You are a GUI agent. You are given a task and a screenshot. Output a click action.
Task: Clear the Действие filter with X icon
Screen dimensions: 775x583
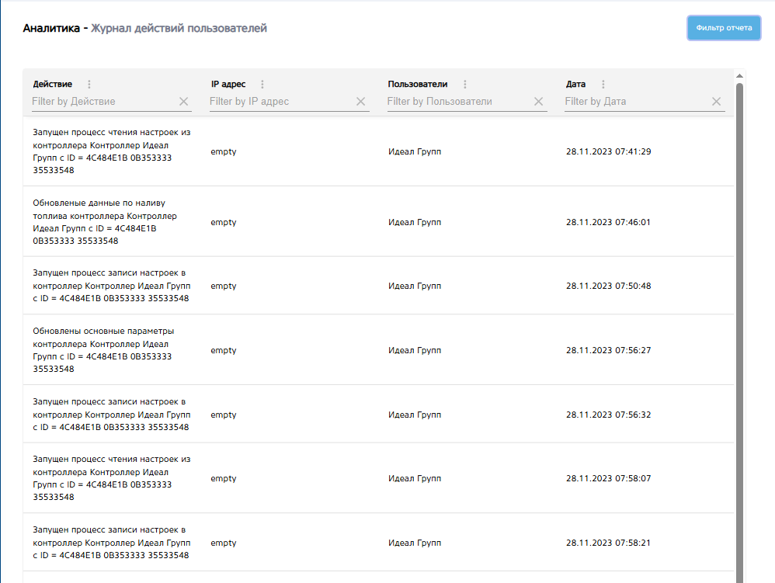tap(183, 102)
